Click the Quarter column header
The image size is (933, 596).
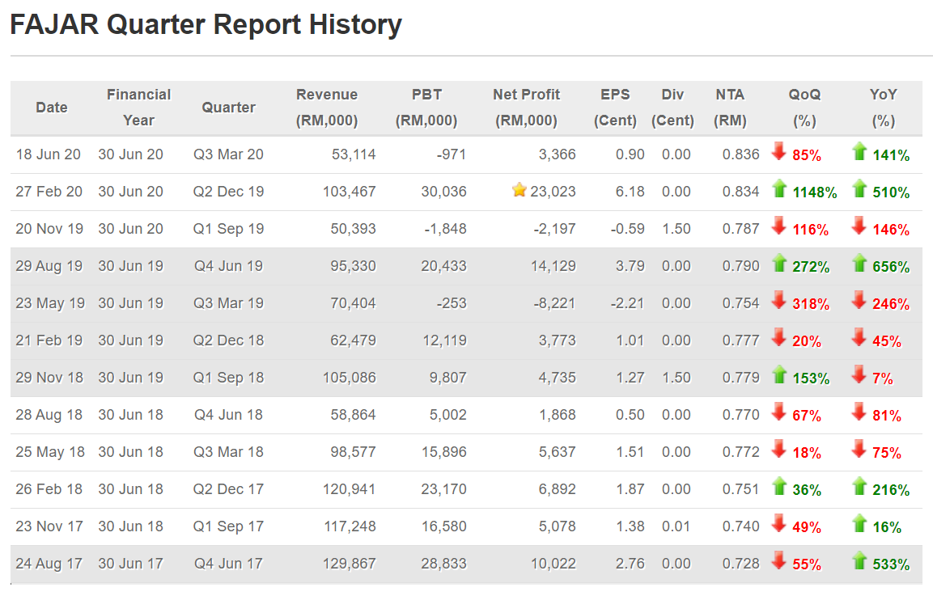click(x=228, y=108)
